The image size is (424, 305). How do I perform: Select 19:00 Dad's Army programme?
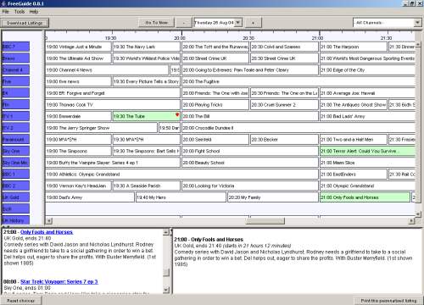click(90, 197)
